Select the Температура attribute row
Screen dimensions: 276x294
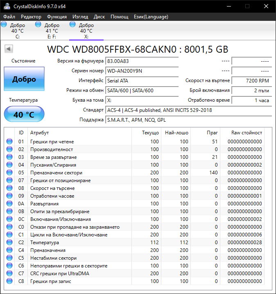(x=134, y=242)
